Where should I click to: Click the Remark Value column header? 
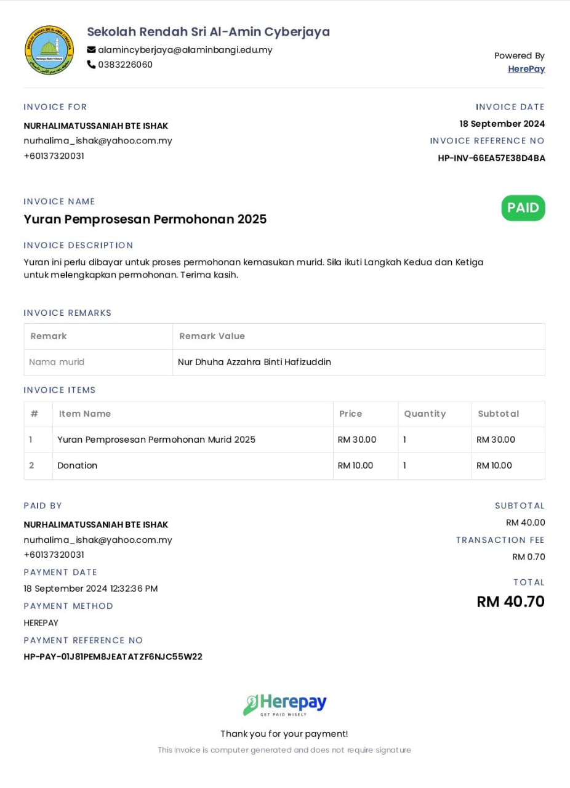(212, 336)
